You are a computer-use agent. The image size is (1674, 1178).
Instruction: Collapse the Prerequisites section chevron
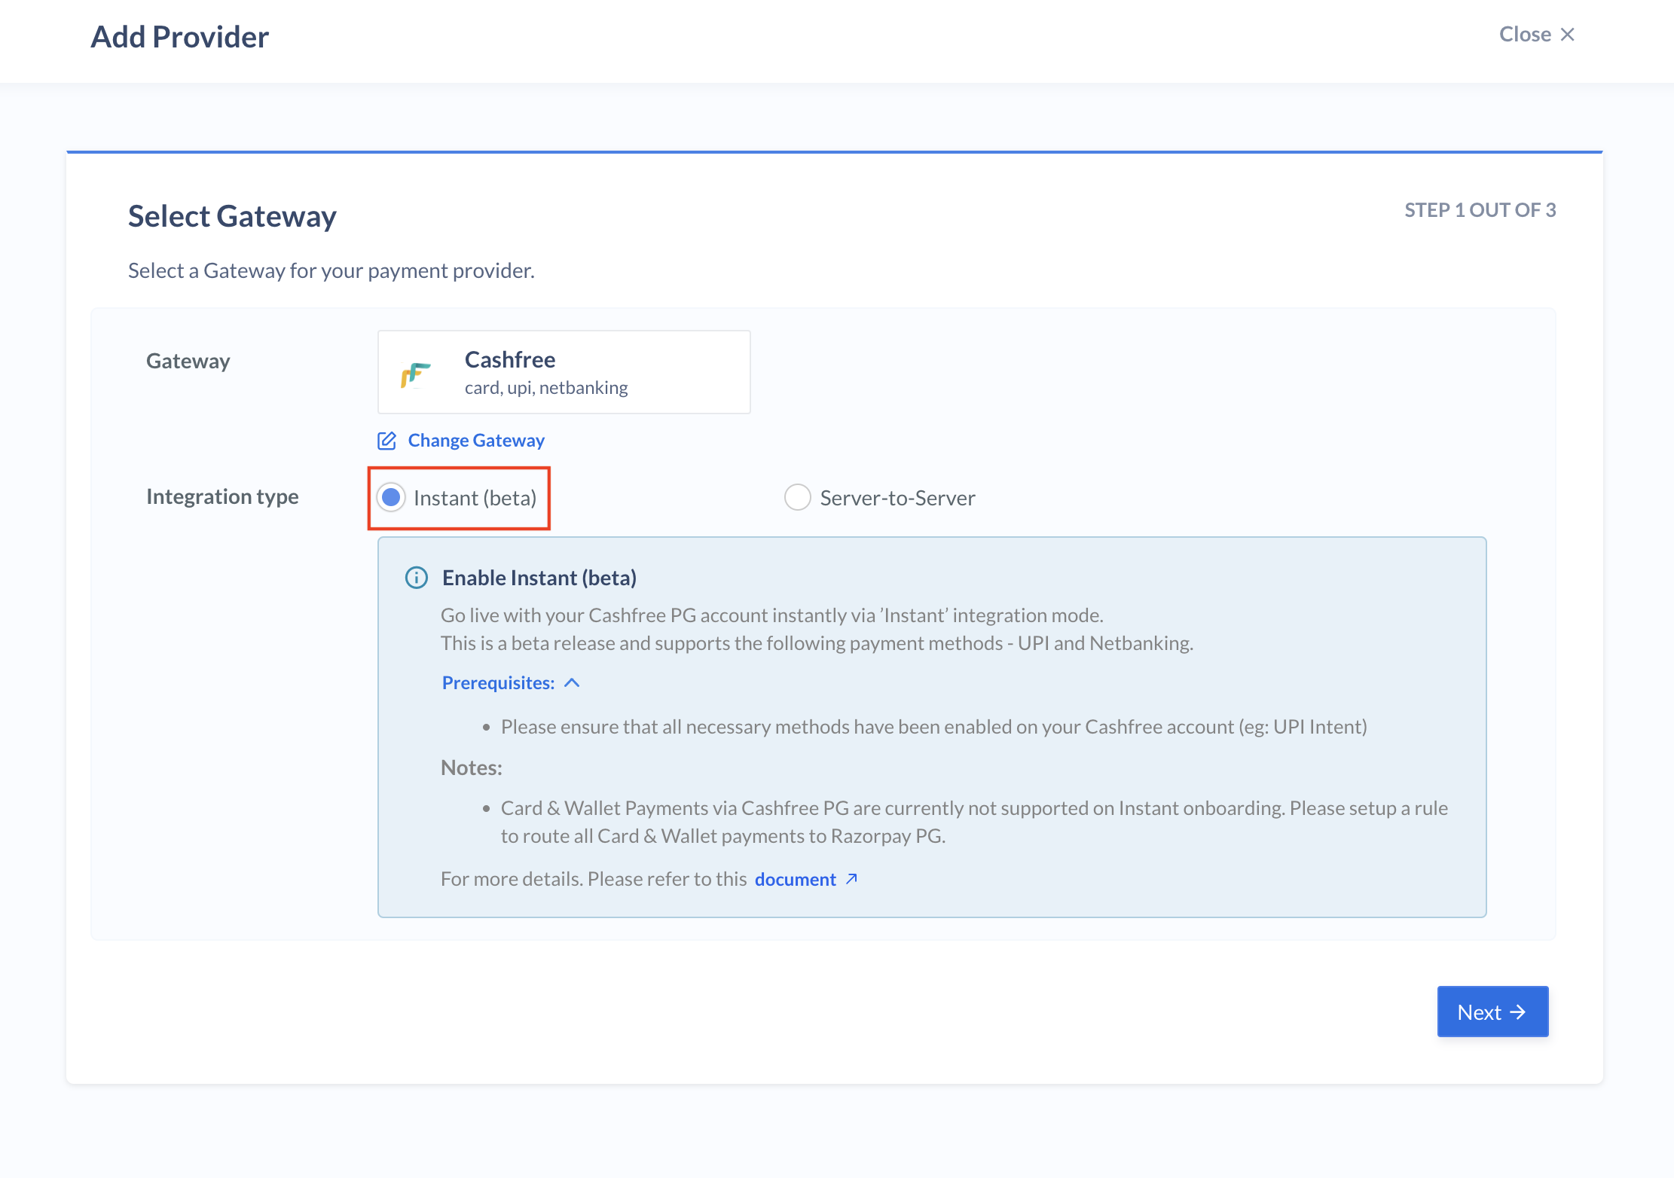572,683
